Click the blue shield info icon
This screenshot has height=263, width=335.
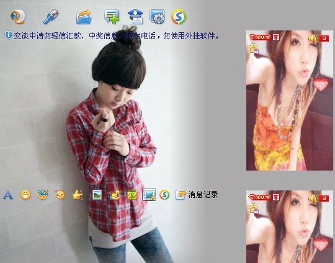(8, 35)
